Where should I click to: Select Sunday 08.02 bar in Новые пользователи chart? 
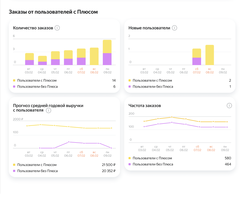210,55
